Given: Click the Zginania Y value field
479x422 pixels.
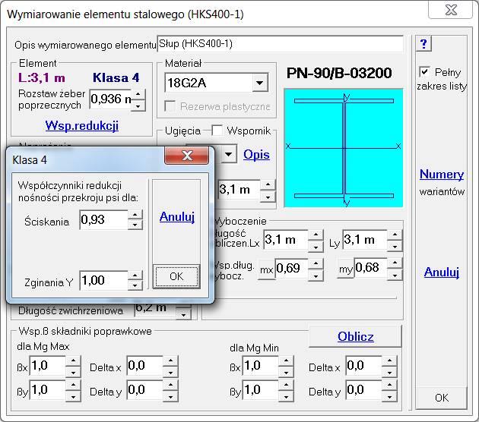Looking at the screenshot, I should tap(103, 280).
